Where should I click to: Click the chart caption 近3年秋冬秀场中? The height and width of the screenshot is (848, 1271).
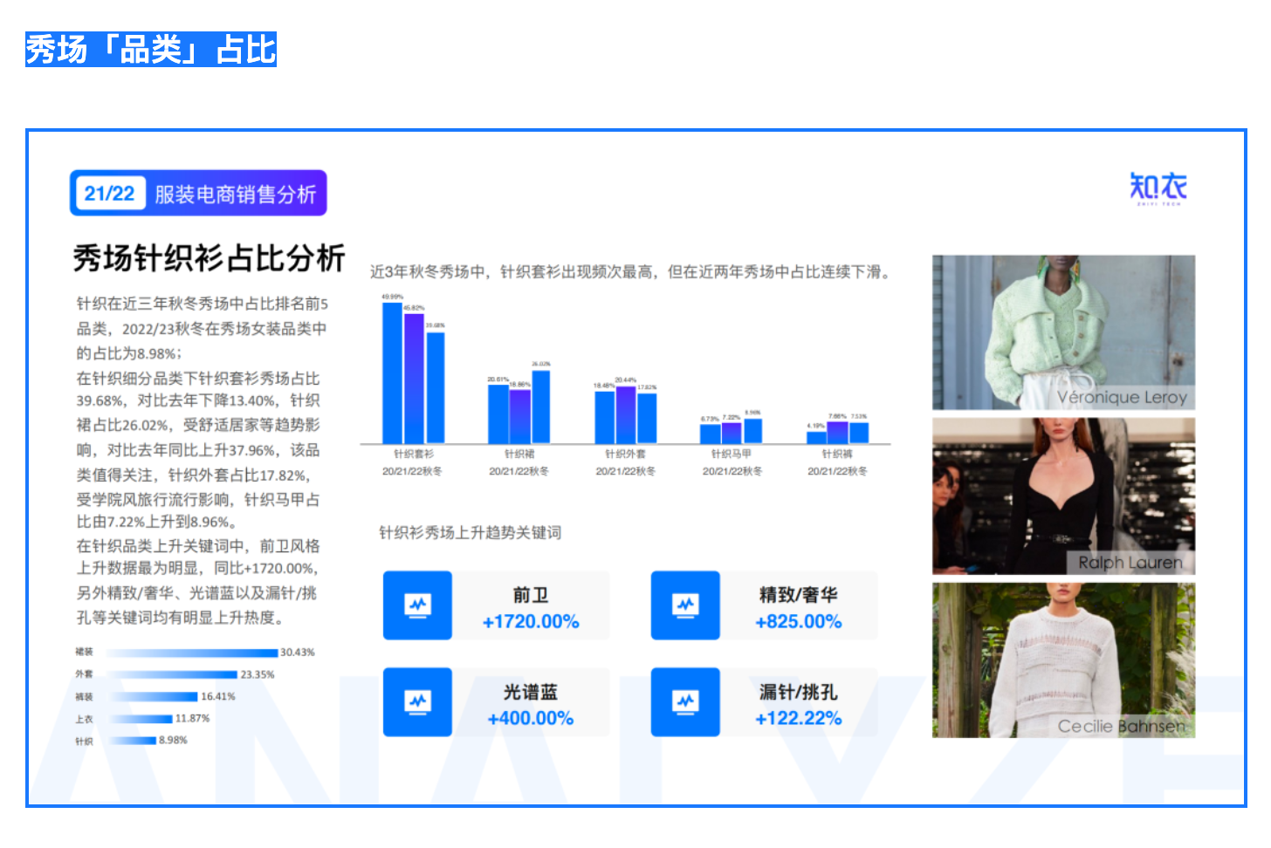pyautogui.click(x=630, y=272)
